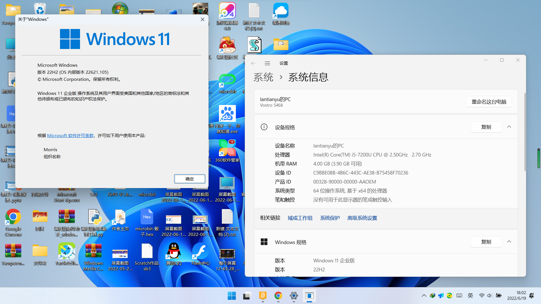Open 编程猫硬件助手 archive icon
The height and width of the screenshot is (304, 541).
coord(67,222)
